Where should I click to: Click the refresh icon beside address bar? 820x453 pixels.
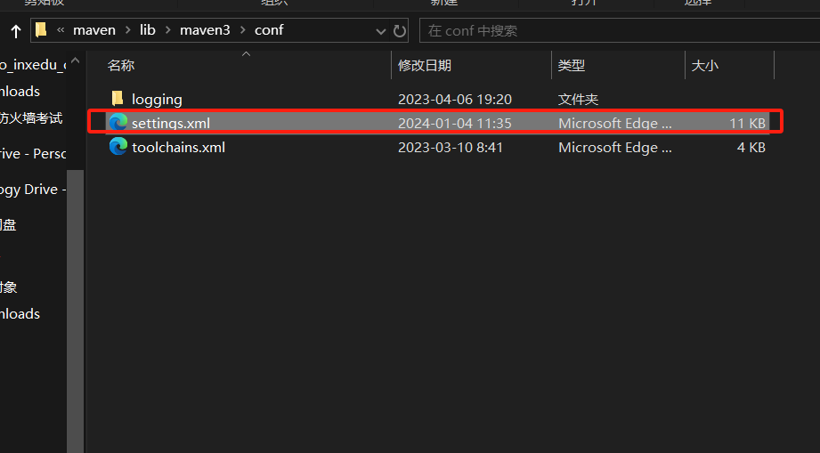click(400, 31)
